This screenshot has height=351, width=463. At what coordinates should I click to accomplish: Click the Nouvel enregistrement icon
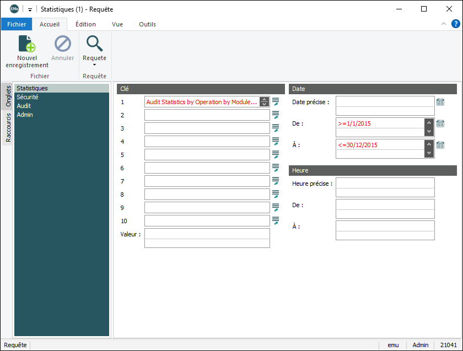coord(27,44)
